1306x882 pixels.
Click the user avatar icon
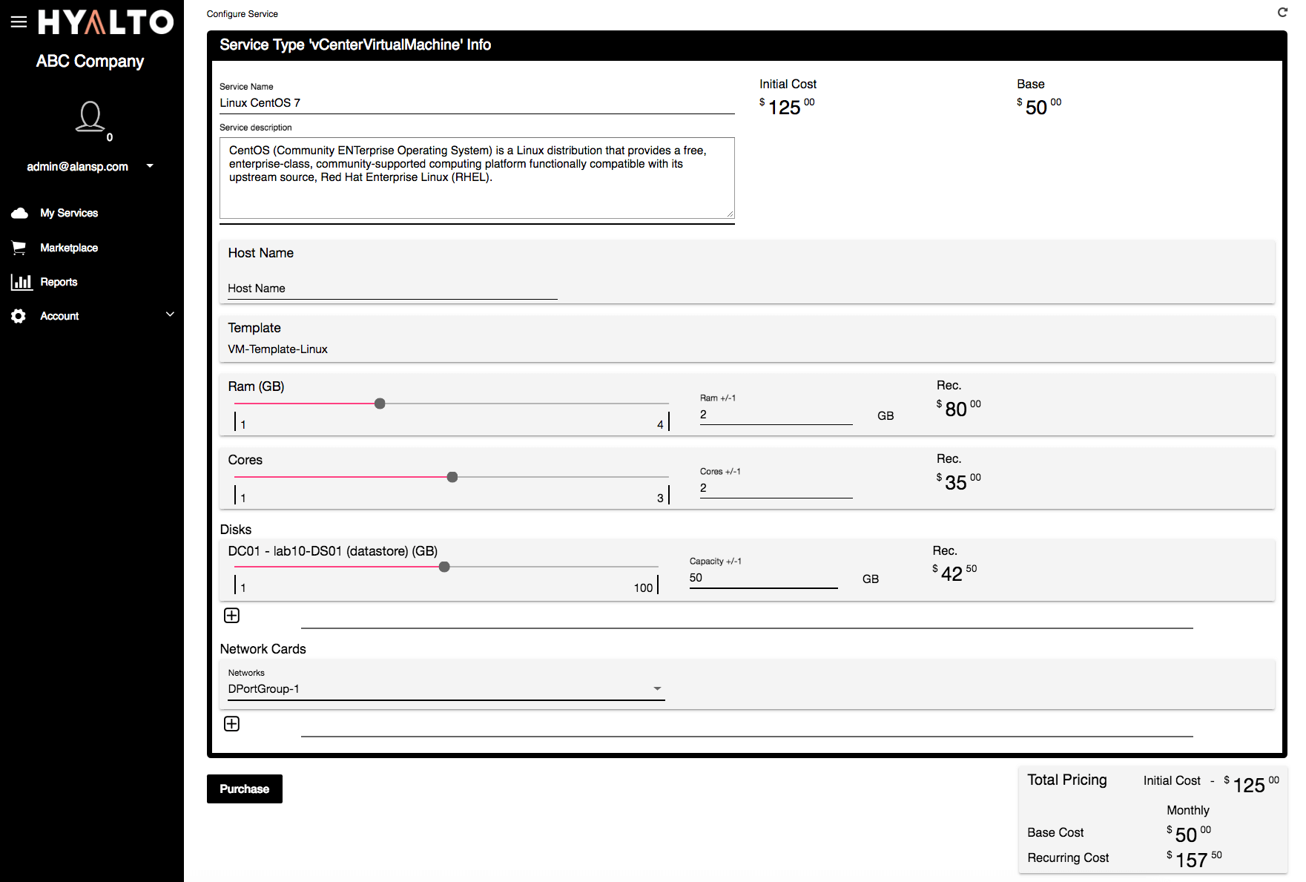(x=90, y=116)
